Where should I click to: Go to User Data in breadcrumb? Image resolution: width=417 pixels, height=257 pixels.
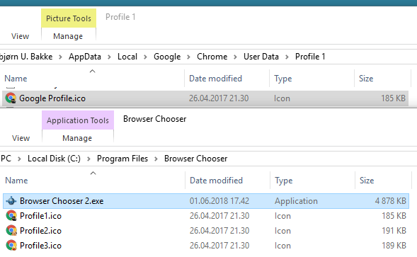[261, 57]
